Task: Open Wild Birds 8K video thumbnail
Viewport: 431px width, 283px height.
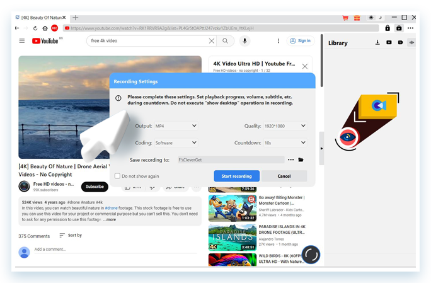Action: tap(233, 260)
